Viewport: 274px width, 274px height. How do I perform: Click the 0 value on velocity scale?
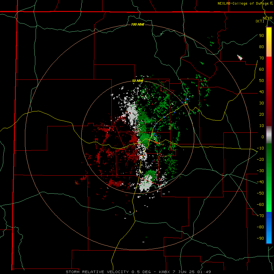[263, 137]
